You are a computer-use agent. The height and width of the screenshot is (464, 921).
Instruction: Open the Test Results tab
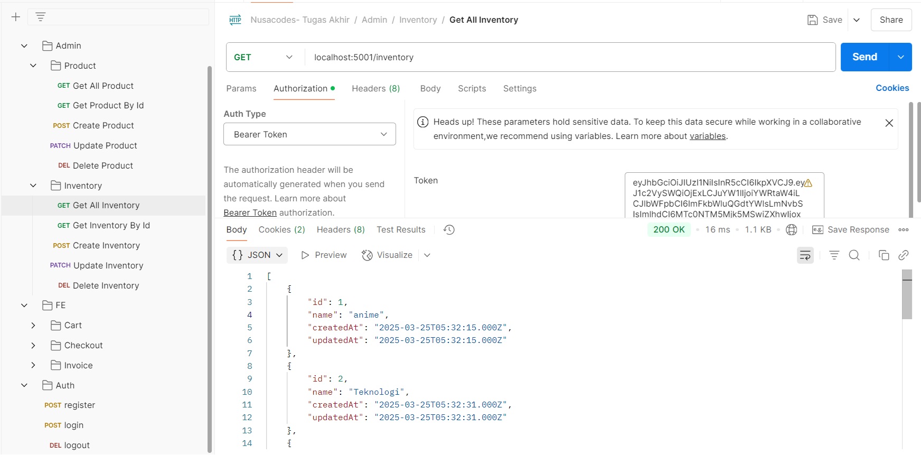401,230
